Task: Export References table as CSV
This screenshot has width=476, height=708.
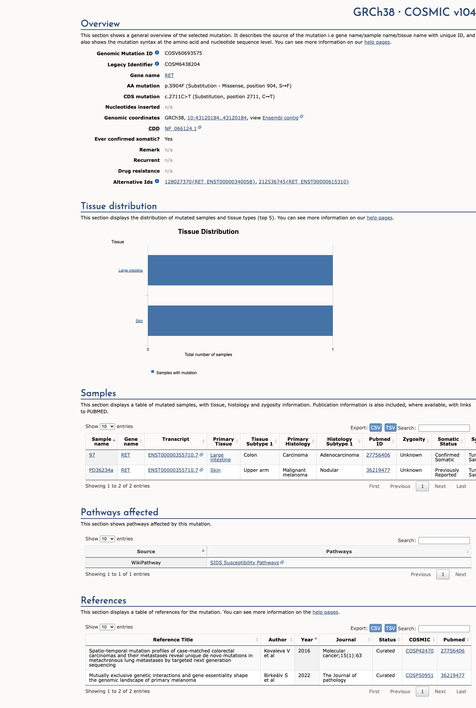Action: (375, 628)
